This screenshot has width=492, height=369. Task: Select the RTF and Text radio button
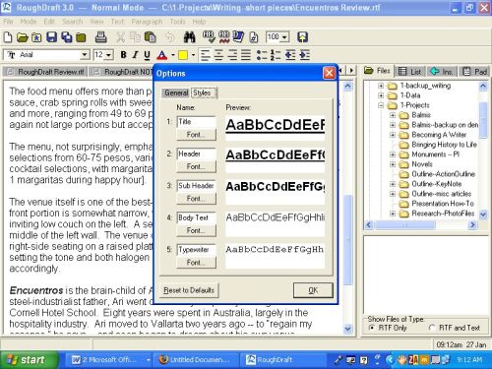point(432,328)
